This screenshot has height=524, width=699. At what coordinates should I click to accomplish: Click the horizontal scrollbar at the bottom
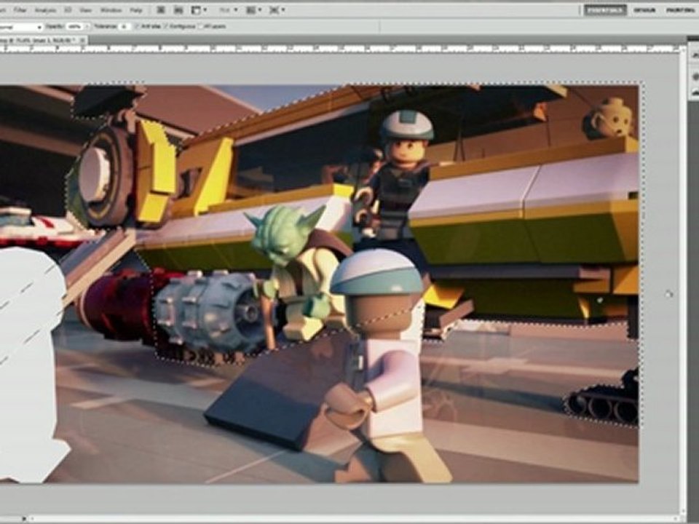[x=352, y=519]
